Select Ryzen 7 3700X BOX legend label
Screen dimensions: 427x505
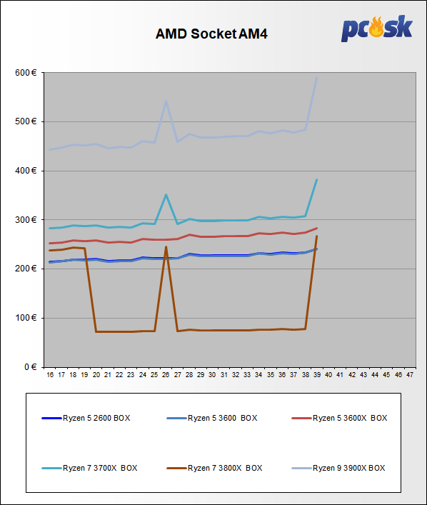click(100, 468)
